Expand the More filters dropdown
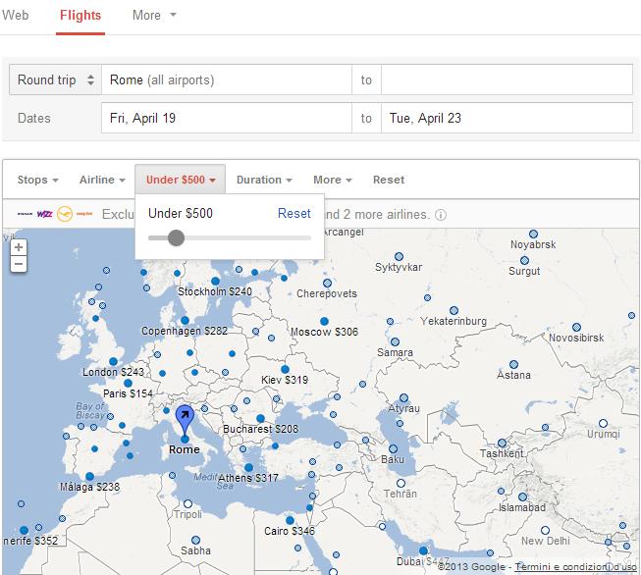The height and width of the screenshot is (575, 641). tap(333, 180)
